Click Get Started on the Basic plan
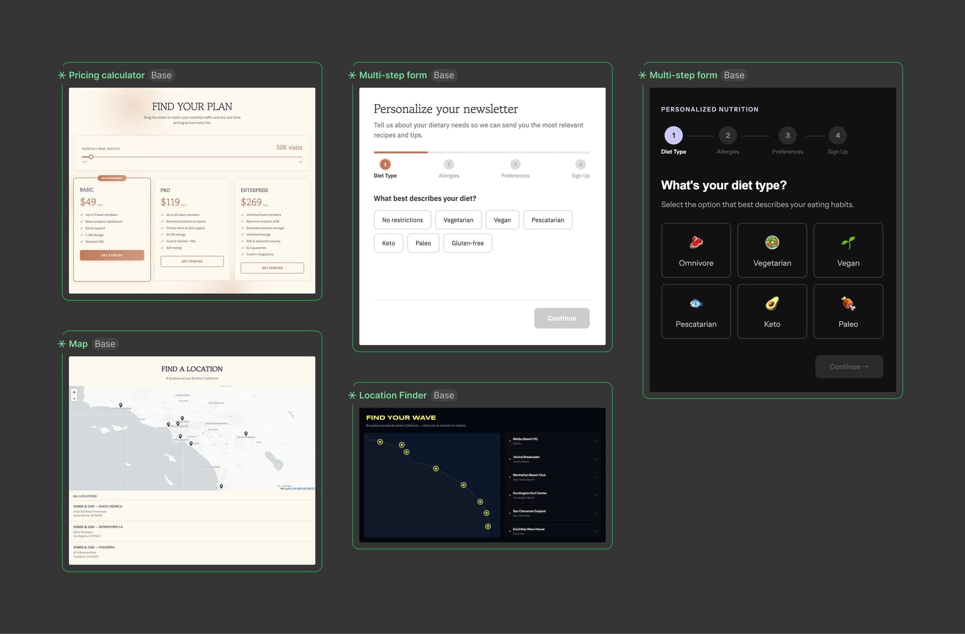Viewport: 965px width, 634px height. (112, 255)
